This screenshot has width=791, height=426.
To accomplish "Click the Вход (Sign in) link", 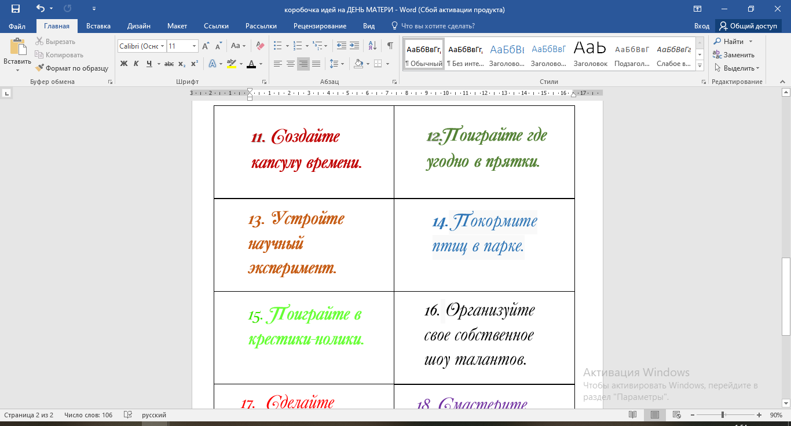I will point(702,26).
